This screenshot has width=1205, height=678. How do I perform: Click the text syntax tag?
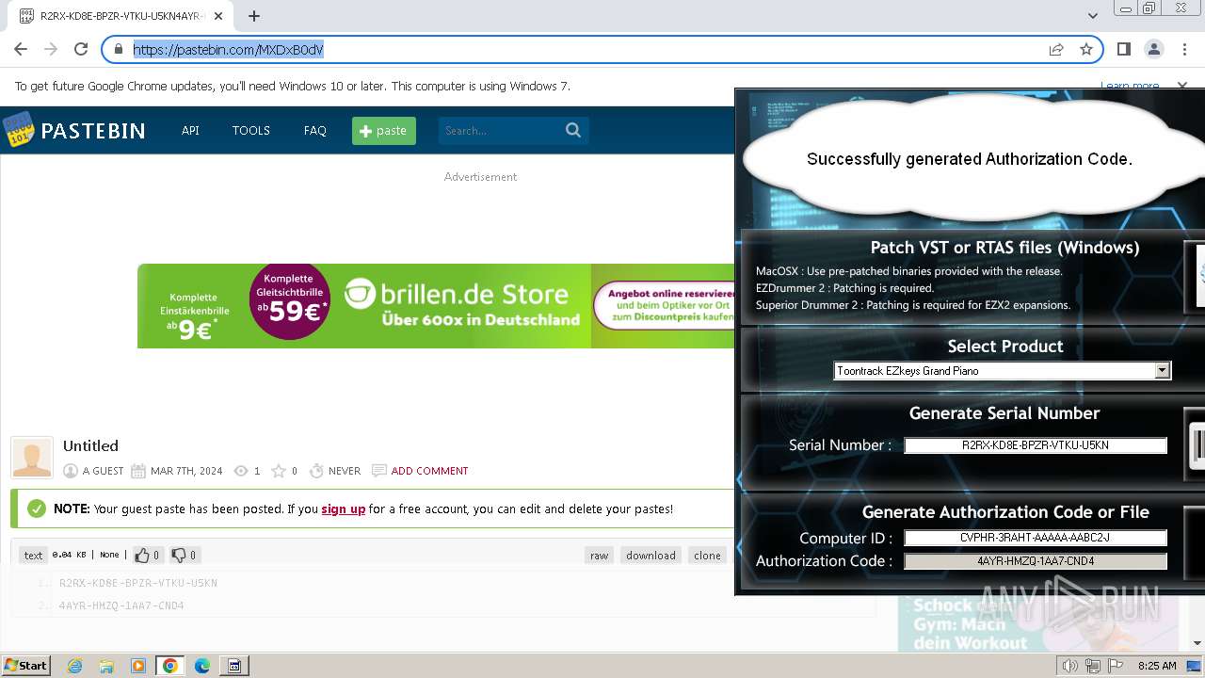(x=33, y=555)
